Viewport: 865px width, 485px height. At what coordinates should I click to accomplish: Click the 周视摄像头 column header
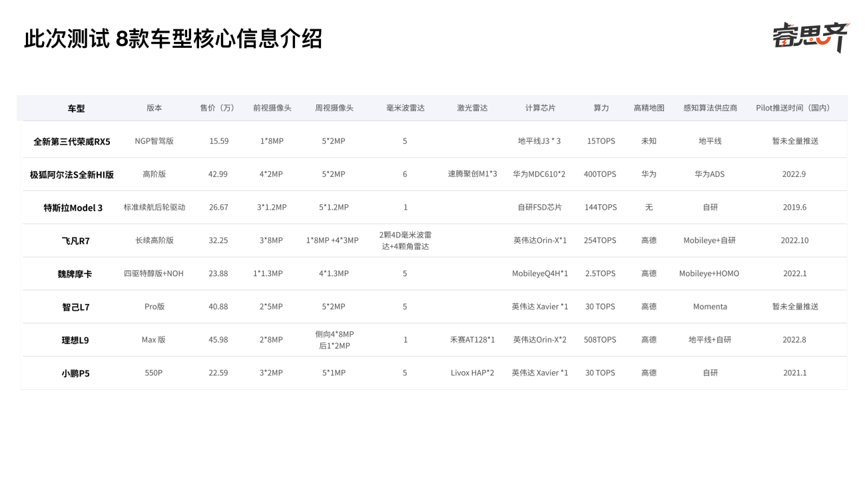[x=334, y=108]
